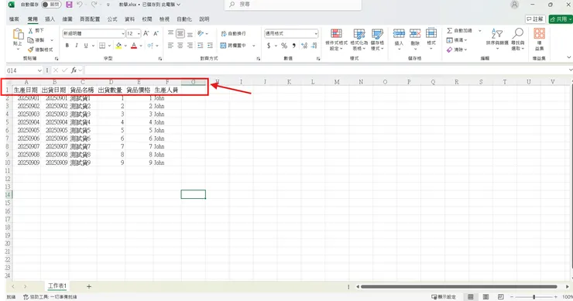Expand the Merge & Center (跨欄置中) arrow

click(x=254, y=46)
